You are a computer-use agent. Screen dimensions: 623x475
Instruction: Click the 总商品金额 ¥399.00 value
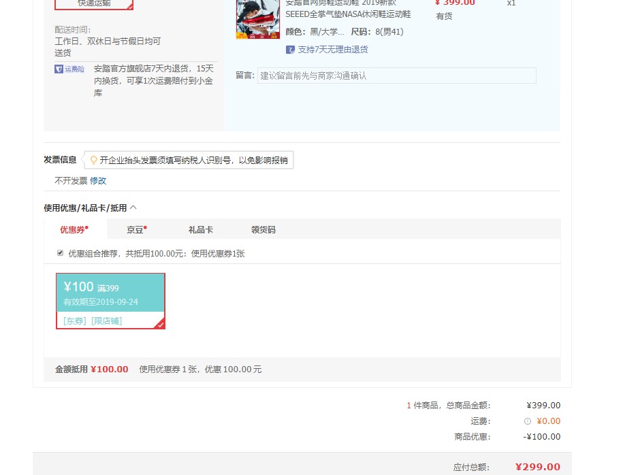543,406
